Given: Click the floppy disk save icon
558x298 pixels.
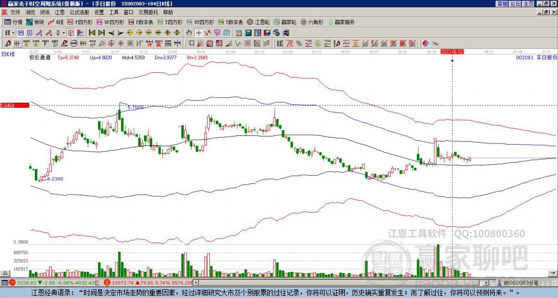Looking at the screenshot, I should (267, 33).
